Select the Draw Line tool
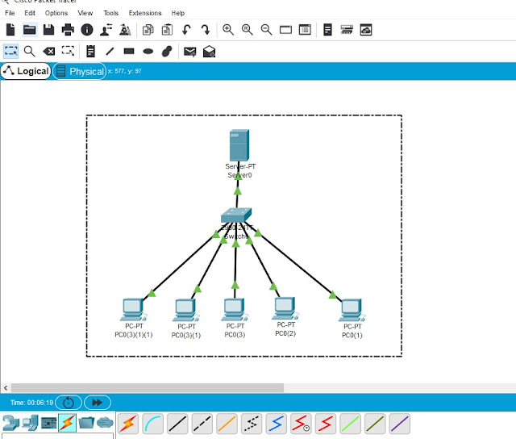Viewport: 516px width, 439px height. coord(110,51)
